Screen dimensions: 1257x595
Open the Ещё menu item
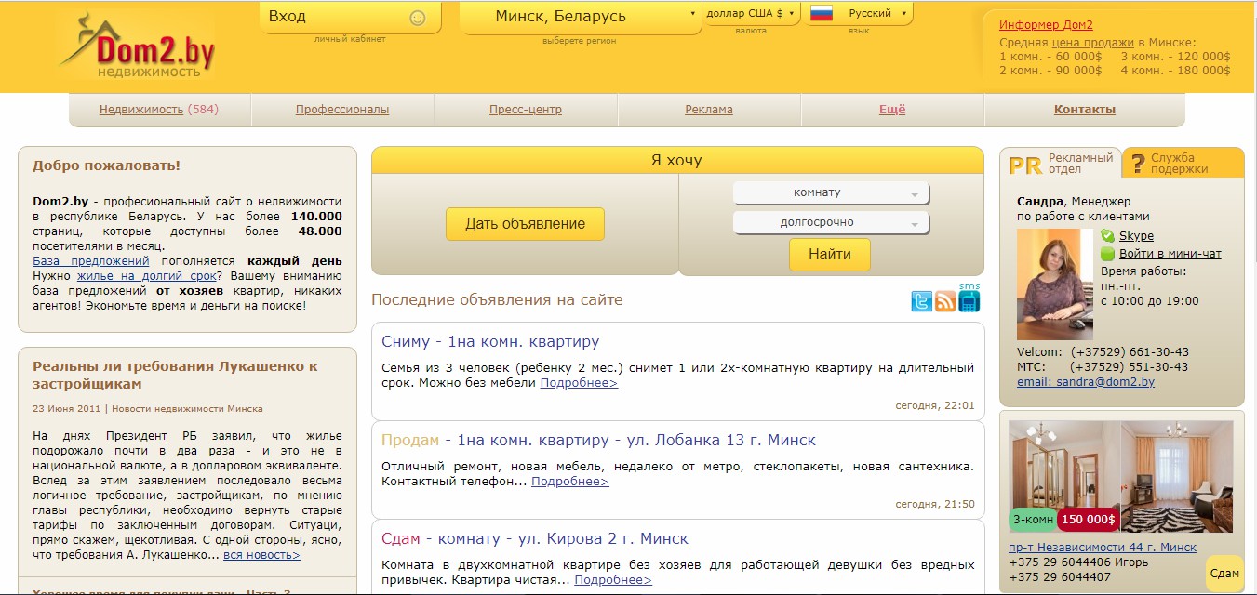[892, 110]
